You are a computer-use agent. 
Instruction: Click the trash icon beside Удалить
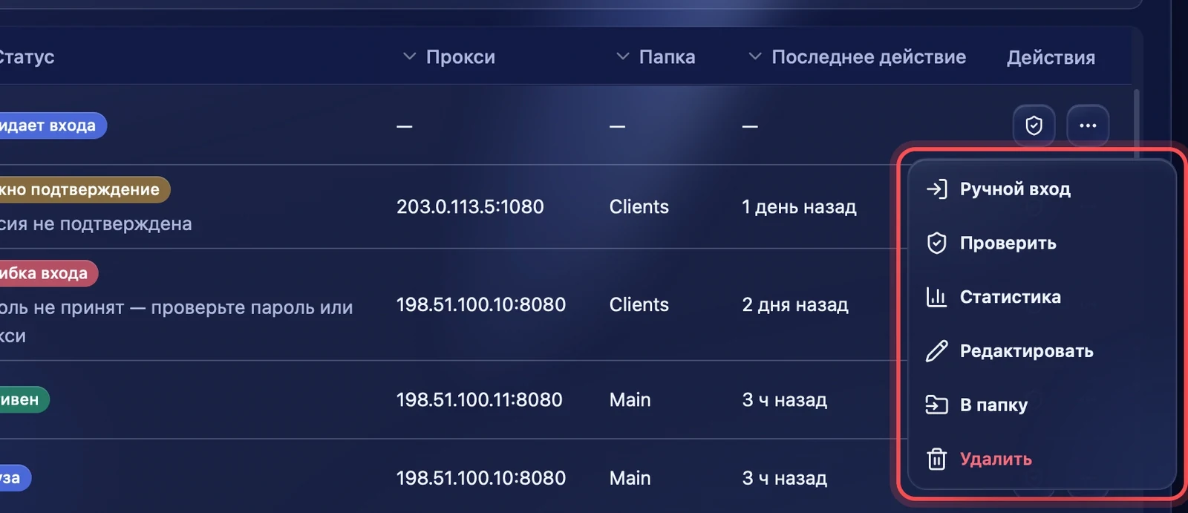936,459
